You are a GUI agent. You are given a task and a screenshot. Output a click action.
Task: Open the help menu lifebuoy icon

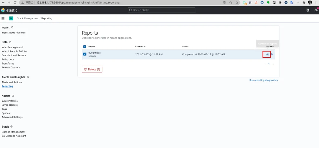tap(308, 10)
